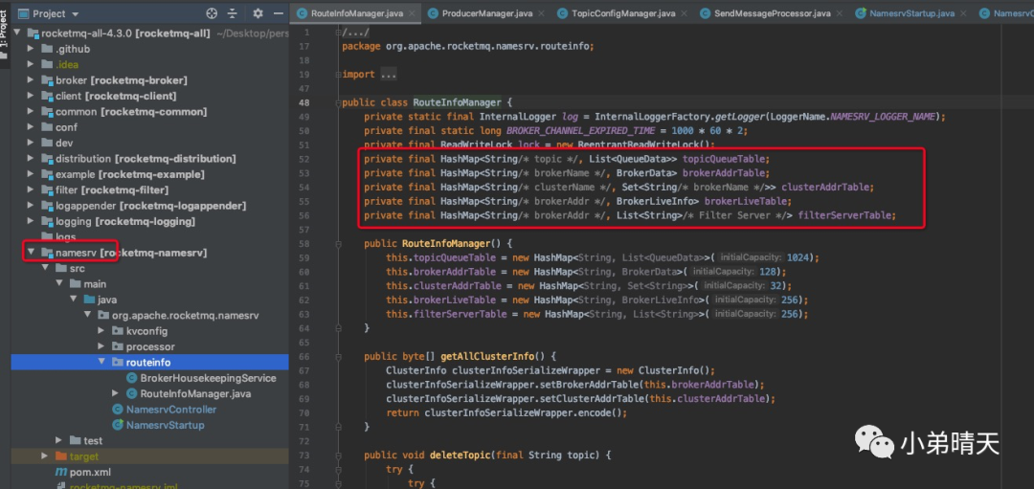Click the NamesrvController class icon
The image size is (1034, 489).
[x=118, y=410]
